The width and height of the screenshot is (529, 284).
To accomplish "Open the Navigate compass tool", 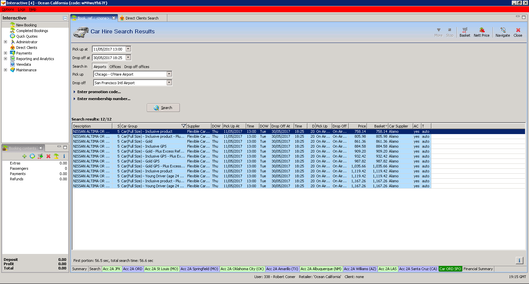I will [503, 32].
